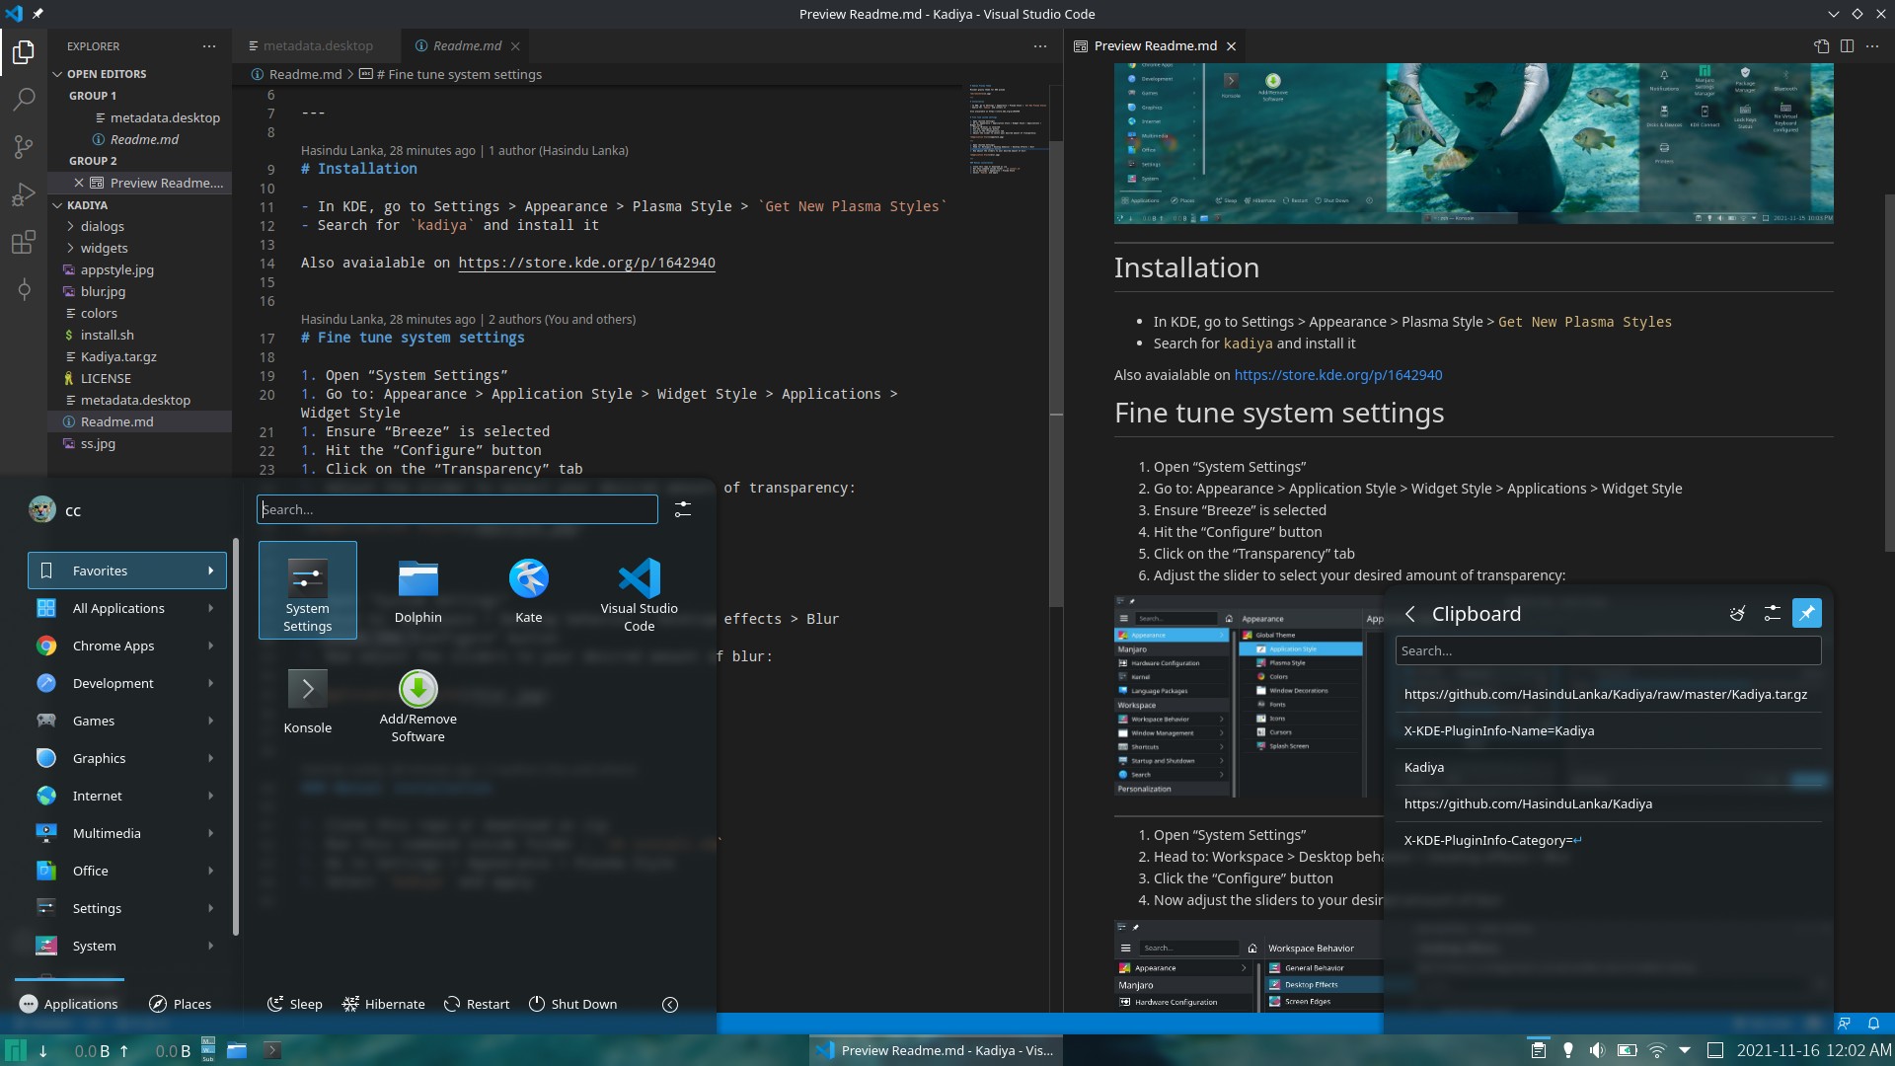Focus the launcher Search field
This screenshot has width=1895, height=1066.
point(457,509)
